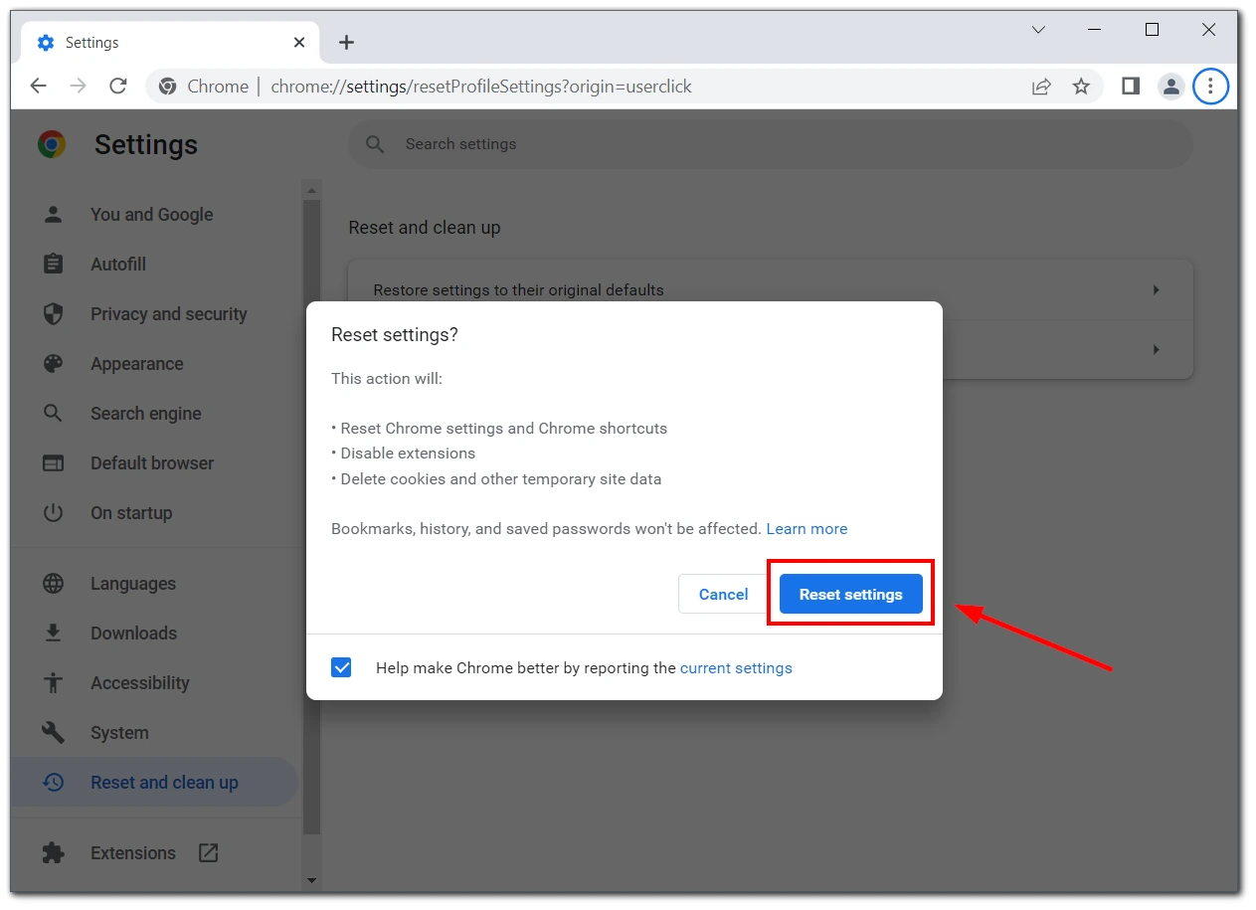Click sidebar scrollbar down arrow
The image size is (1256, 910).
click(312, 880)
